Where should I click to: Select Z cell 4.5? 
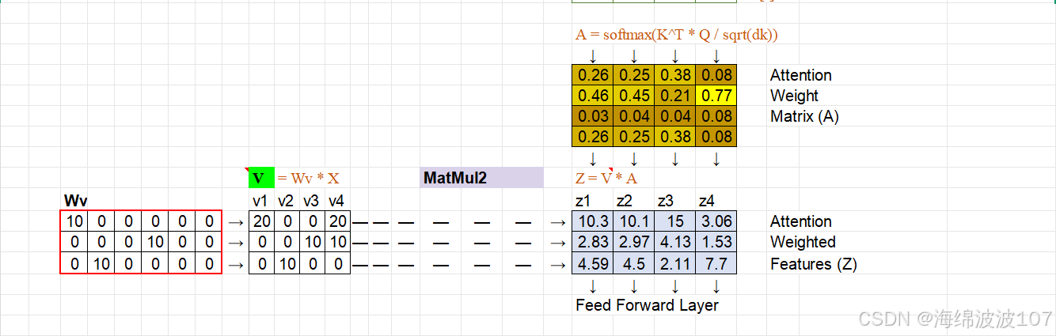pos(633,263)
